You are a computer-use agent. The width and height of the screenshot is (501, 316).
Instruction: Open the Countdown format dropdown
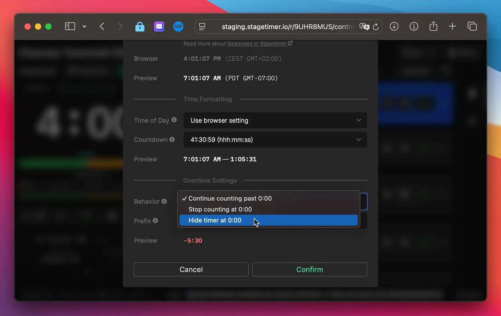click(x=275, y=140)
